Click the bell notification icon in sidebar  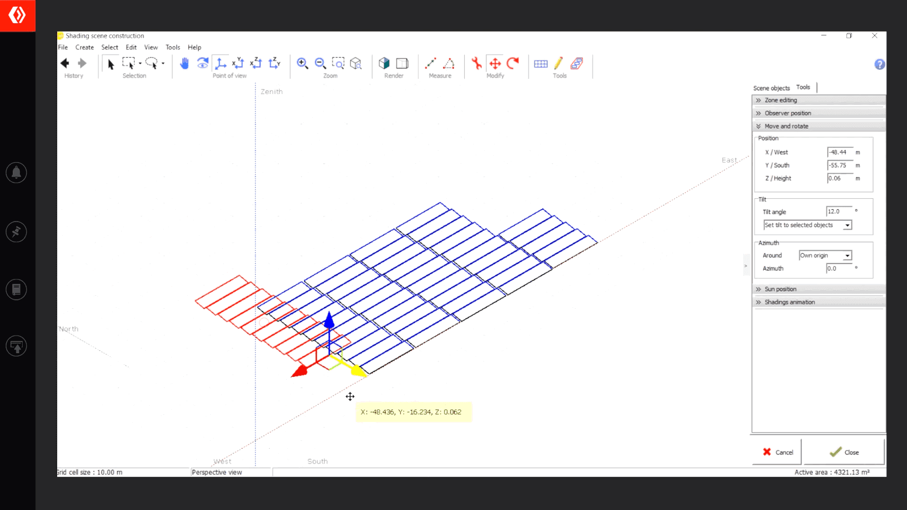16,172
